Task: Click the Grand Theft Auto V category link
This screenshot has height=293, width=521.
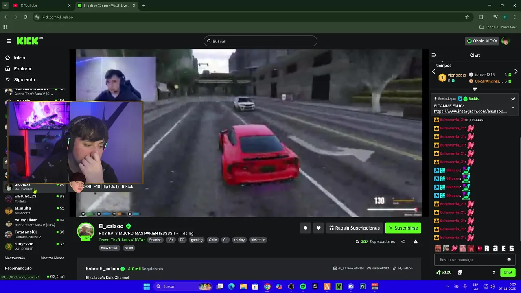Action: 122,240
